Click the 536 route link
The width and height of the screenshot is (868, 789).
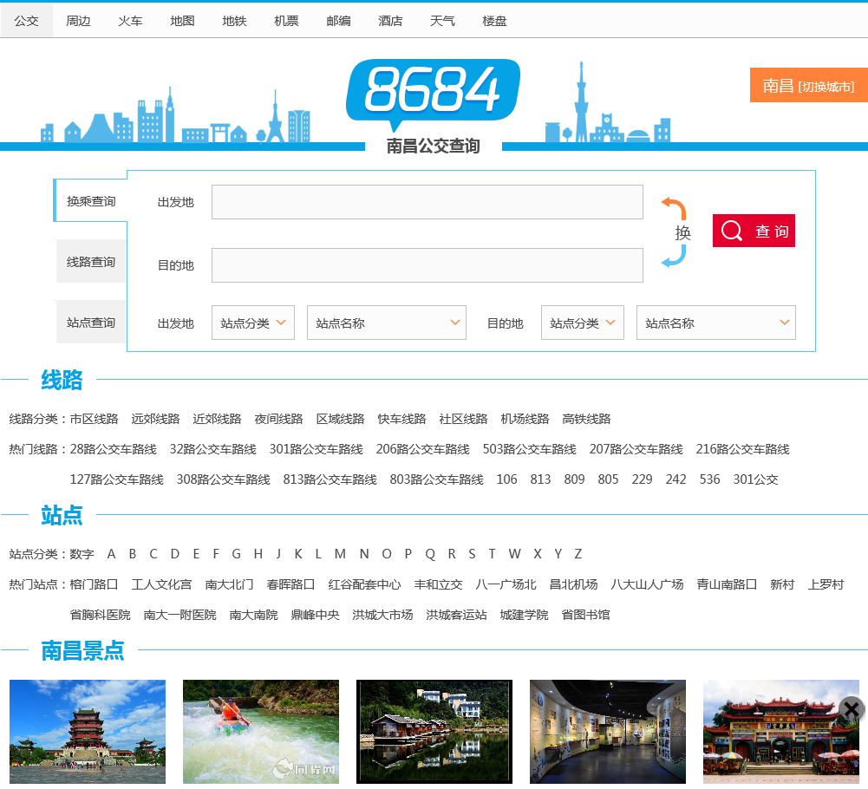(709, 479)
